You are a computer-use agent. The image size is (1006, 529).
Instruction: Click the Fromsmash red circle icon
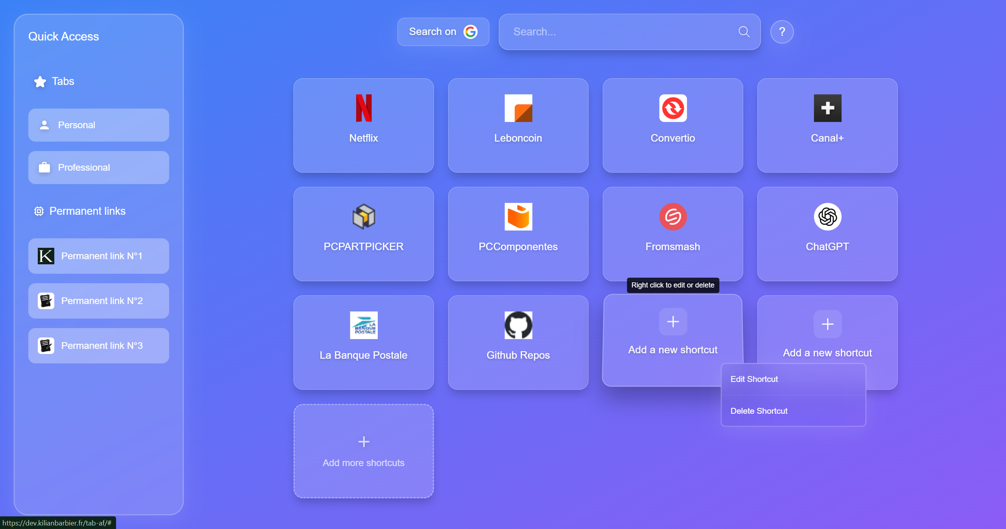673,217
